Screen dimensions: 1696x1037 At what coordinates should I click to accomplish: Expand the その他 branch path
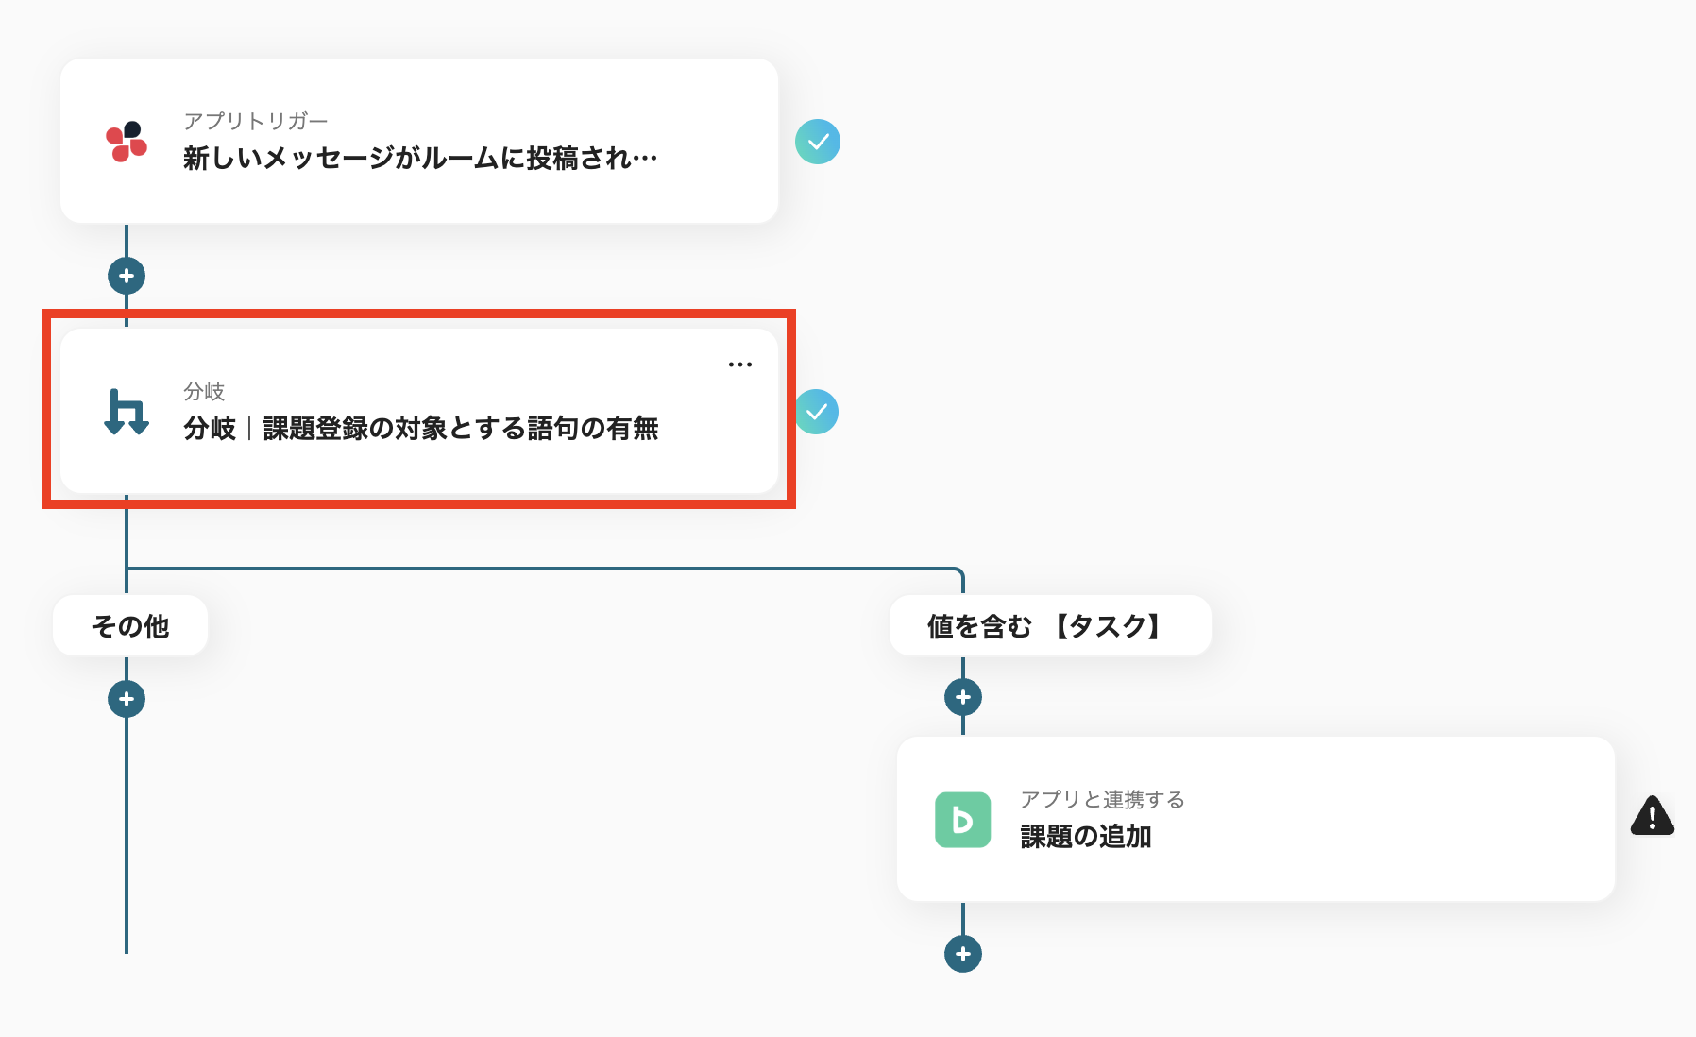[x=129, y=624]
